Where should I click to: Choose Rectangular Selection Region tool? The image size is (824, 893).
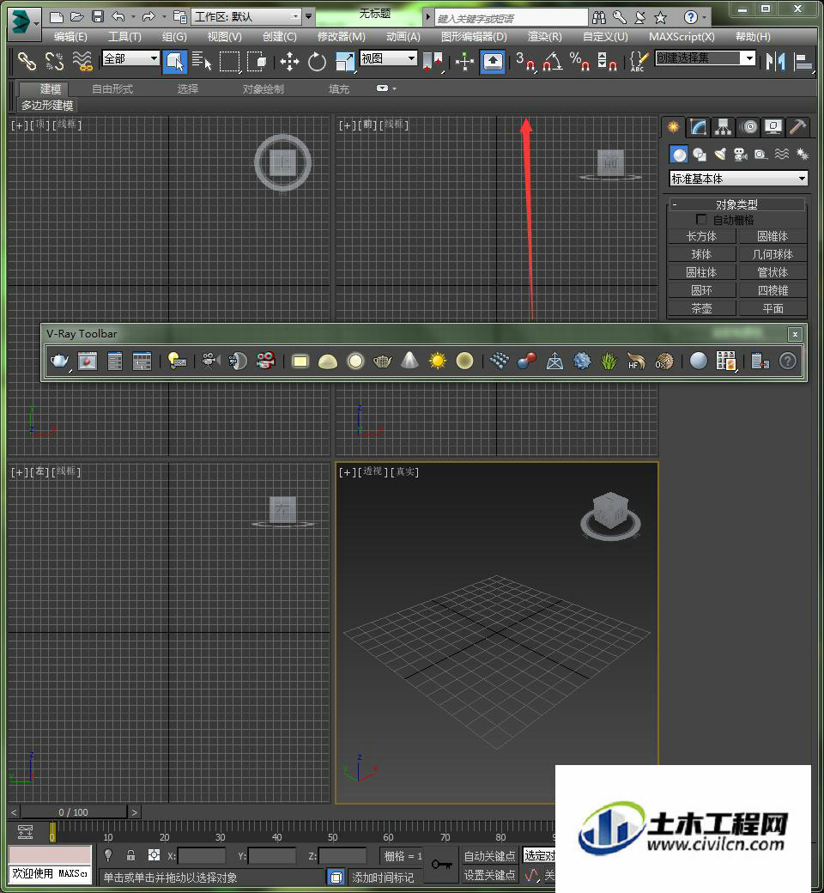pos(229,62)
